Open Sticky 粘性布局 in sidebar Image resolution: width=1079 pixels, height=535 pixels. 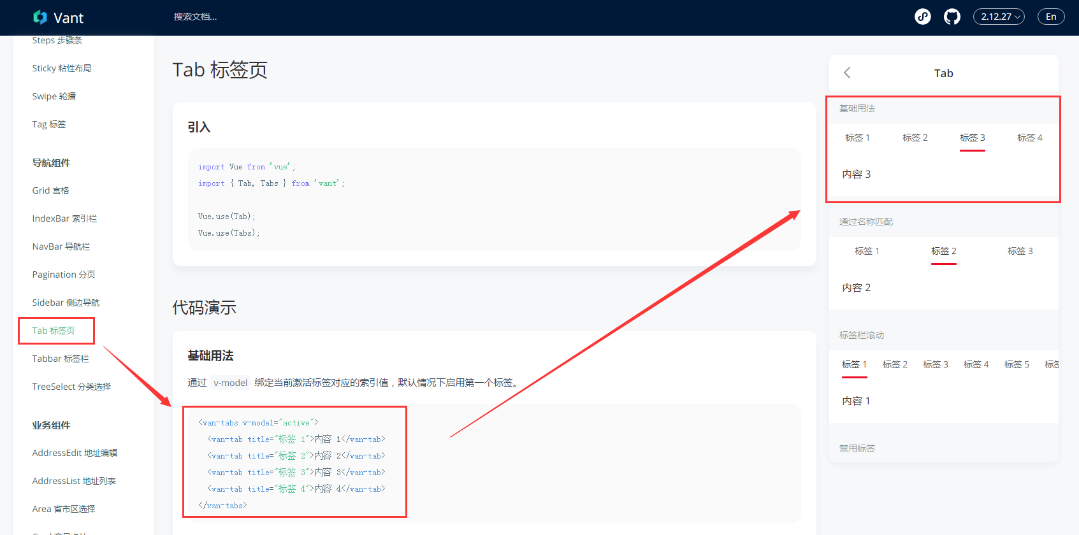click(x=62, y=68)
